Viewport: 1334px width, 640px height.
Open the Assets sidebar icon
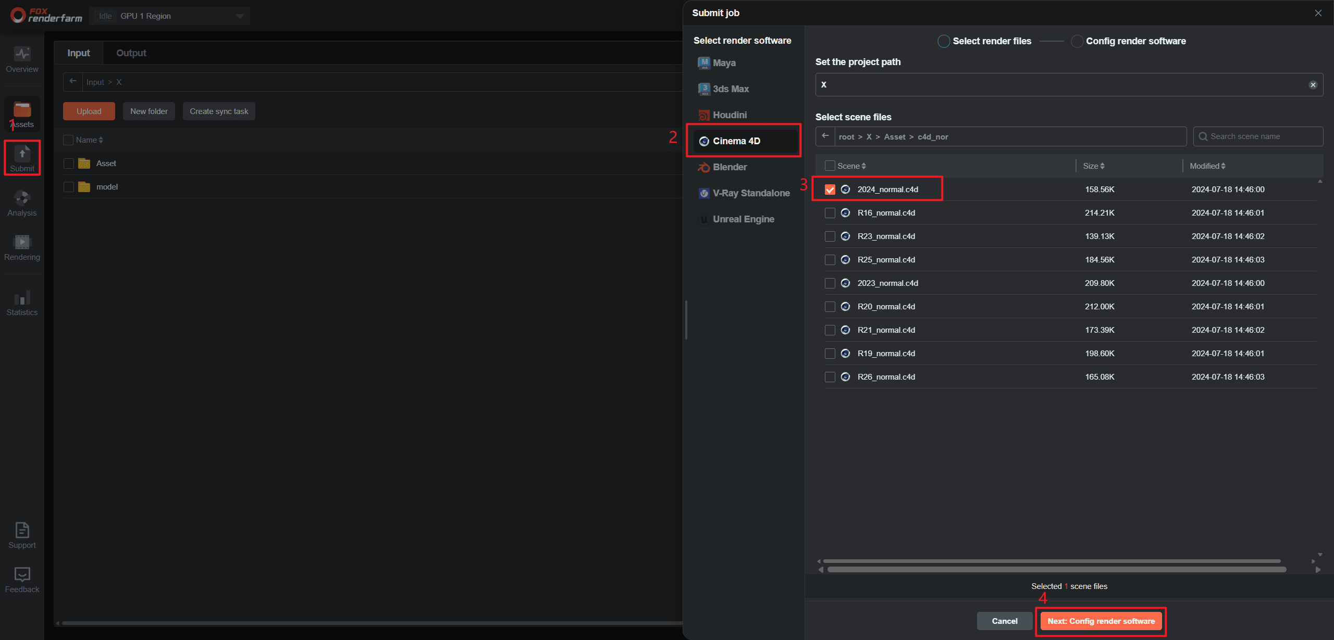pyautogui.click(x=22, y=114)
